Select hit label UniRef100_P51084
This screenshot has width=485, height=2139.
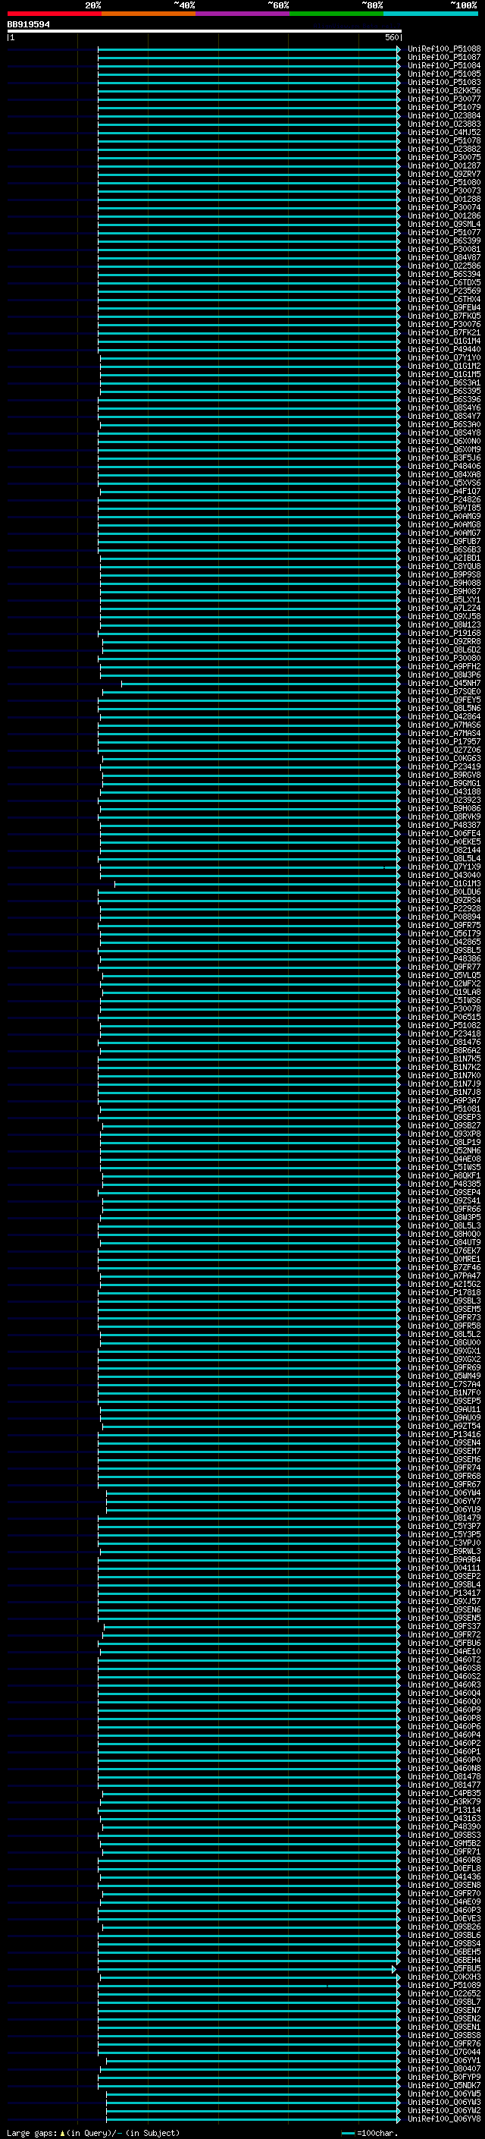click(x=444, y=65)
